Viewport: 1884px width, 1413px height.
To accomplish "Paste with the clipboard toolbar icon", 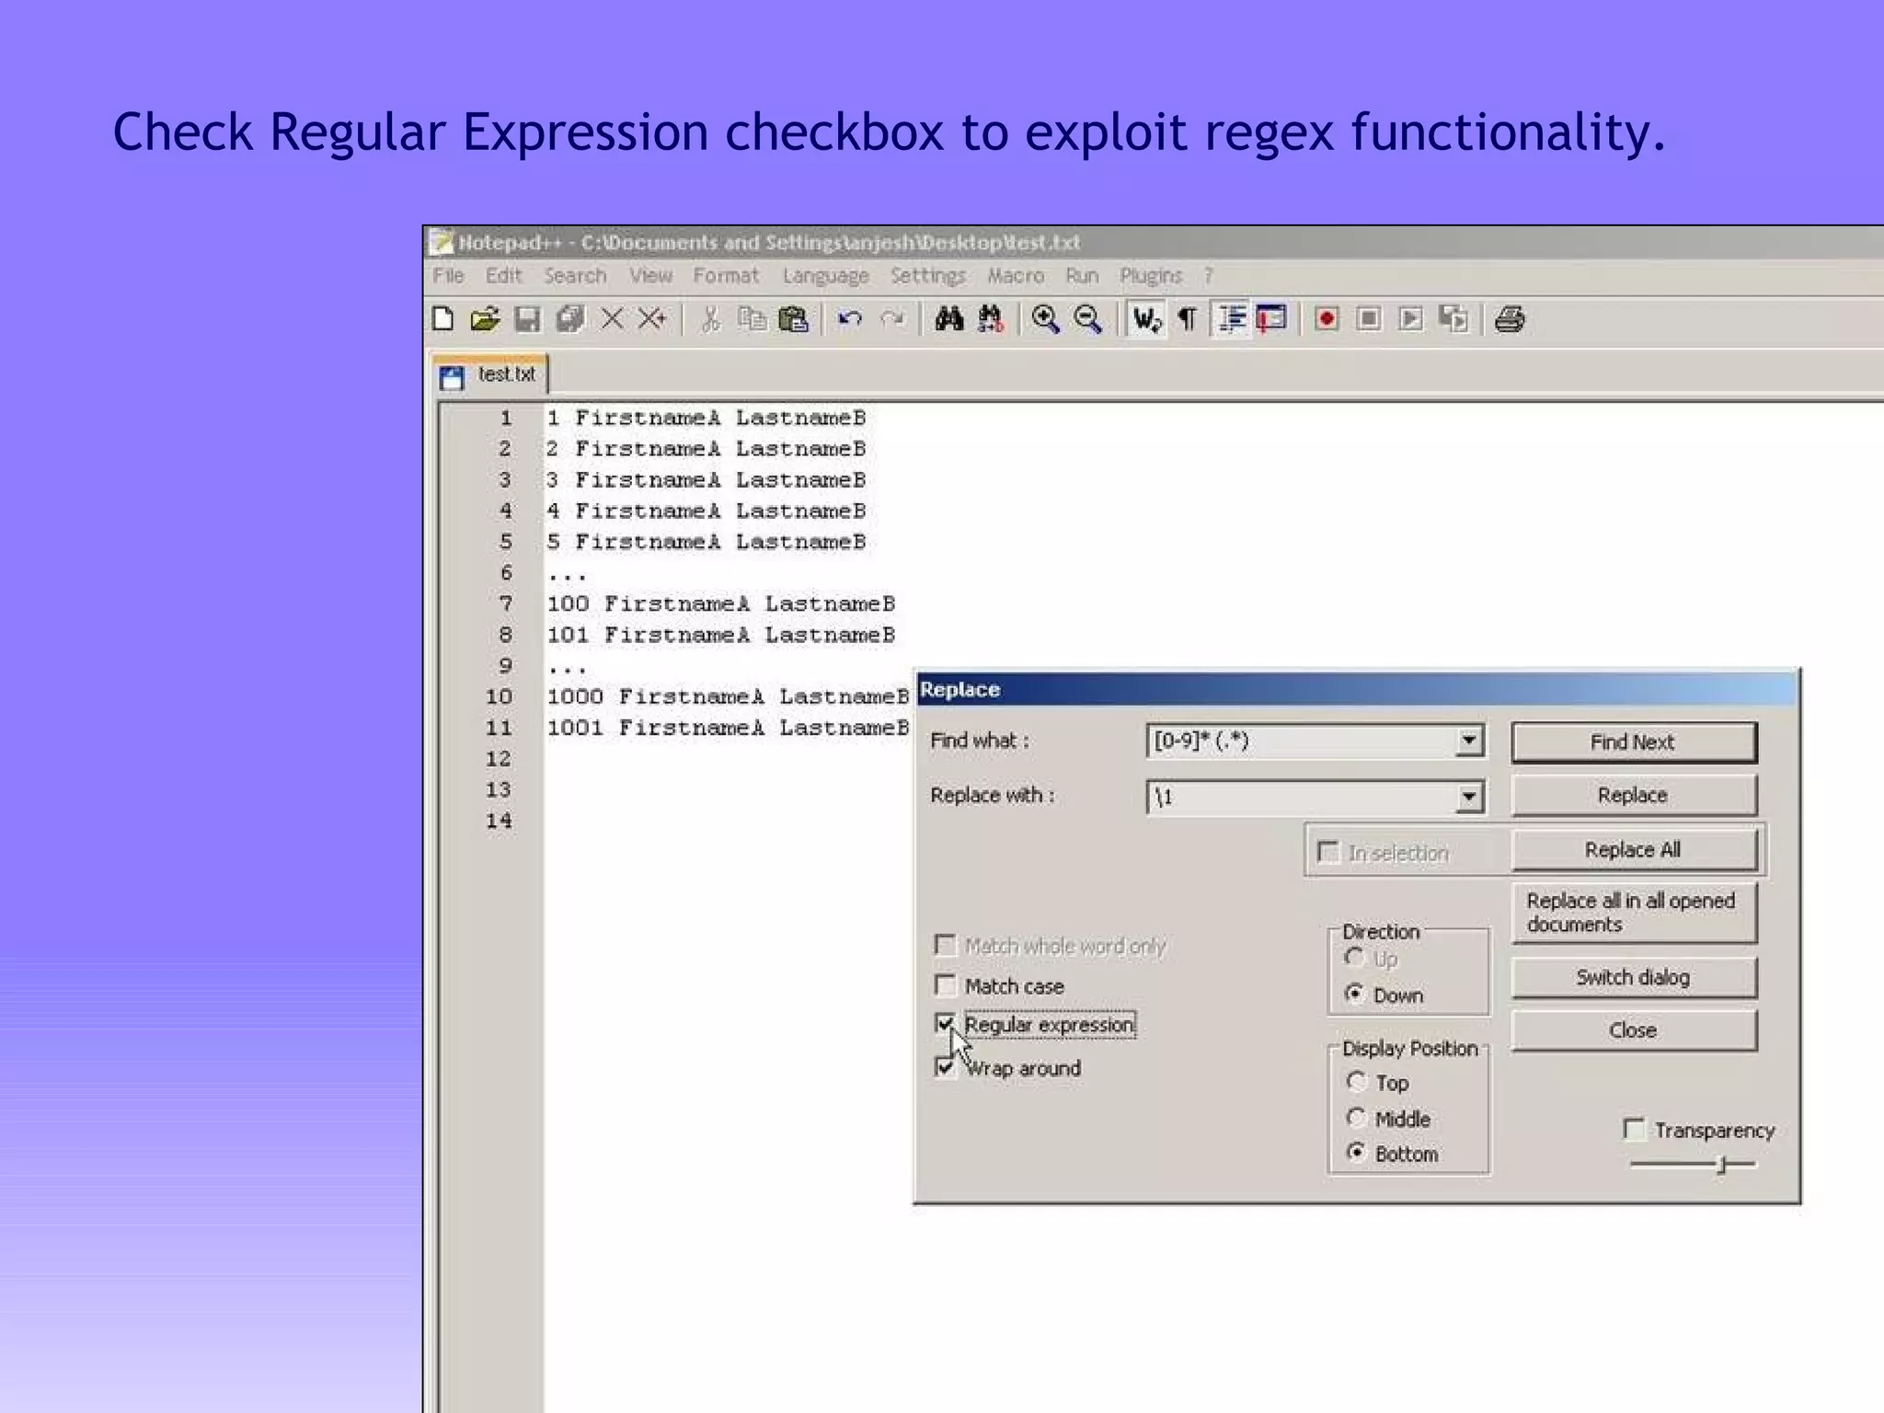I will tap(793, 319).
